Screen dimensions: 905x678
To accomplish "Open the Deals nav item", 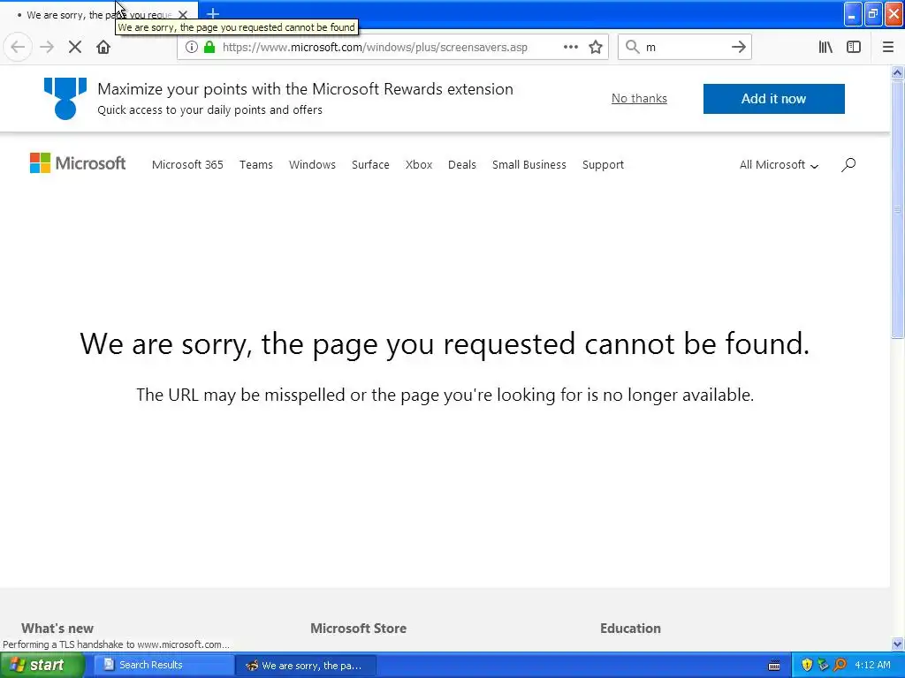I will tap(462, 165).
